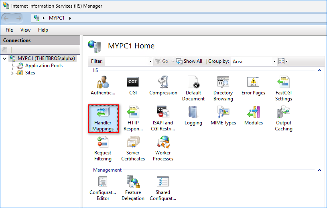Open the Authentication feature
Screen dimensions: 327x208
103,86
